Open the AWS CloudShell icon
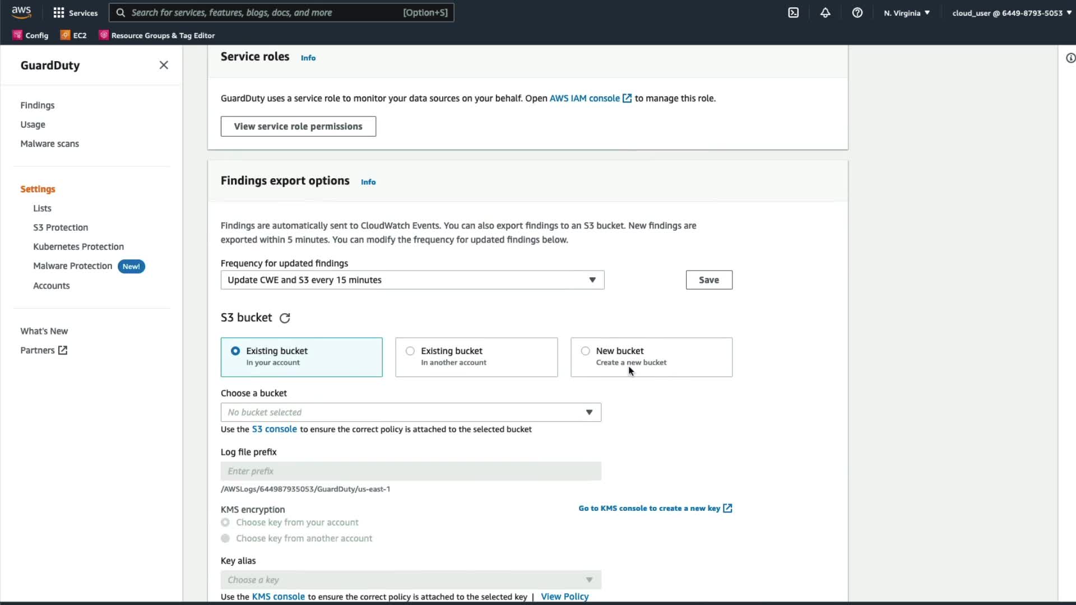 [x=793, y=12]
